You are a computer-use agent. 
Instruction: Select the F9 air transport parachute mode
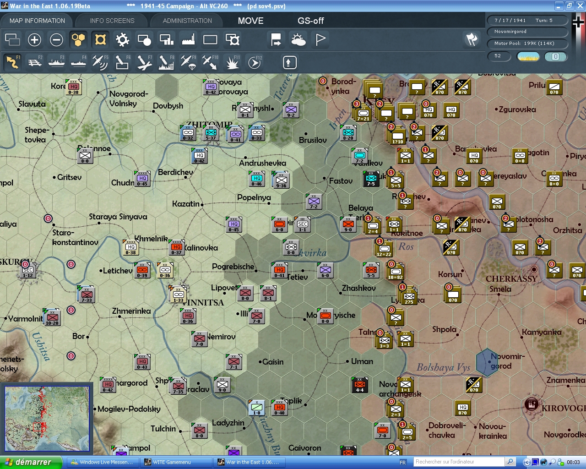point(188,62)
